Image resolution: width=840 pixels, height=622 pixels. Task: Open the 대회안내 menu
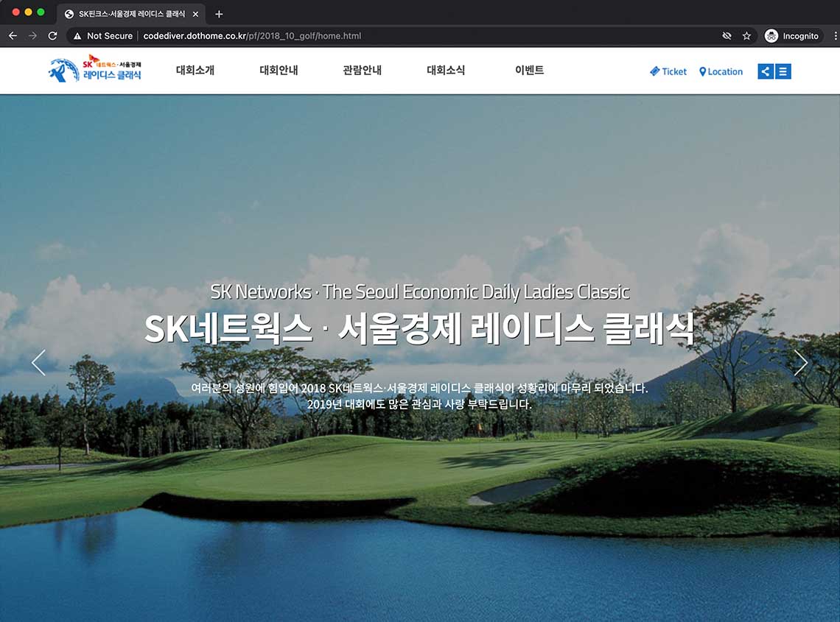[x=279, y=70]
